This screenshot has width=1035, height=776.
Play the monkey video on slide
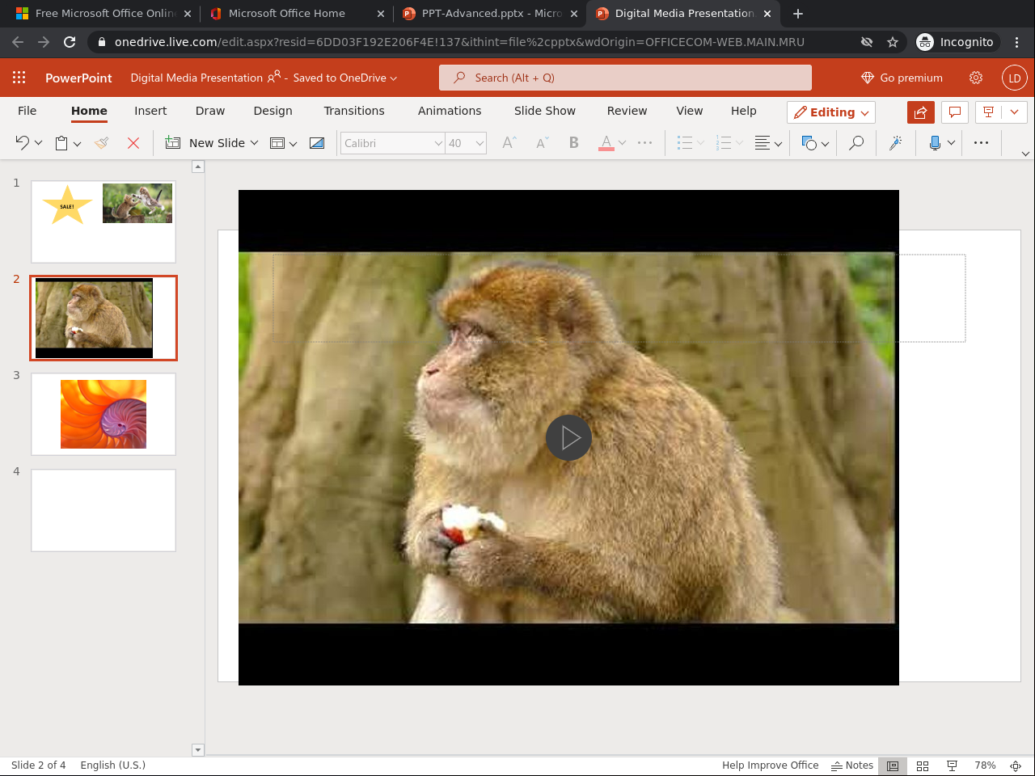pyautogui.click(x=568, y=437)
